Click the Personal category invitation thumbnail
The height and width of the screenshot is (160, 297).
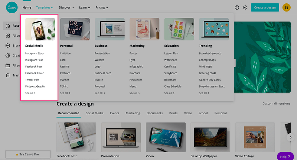tap(75, 29)
